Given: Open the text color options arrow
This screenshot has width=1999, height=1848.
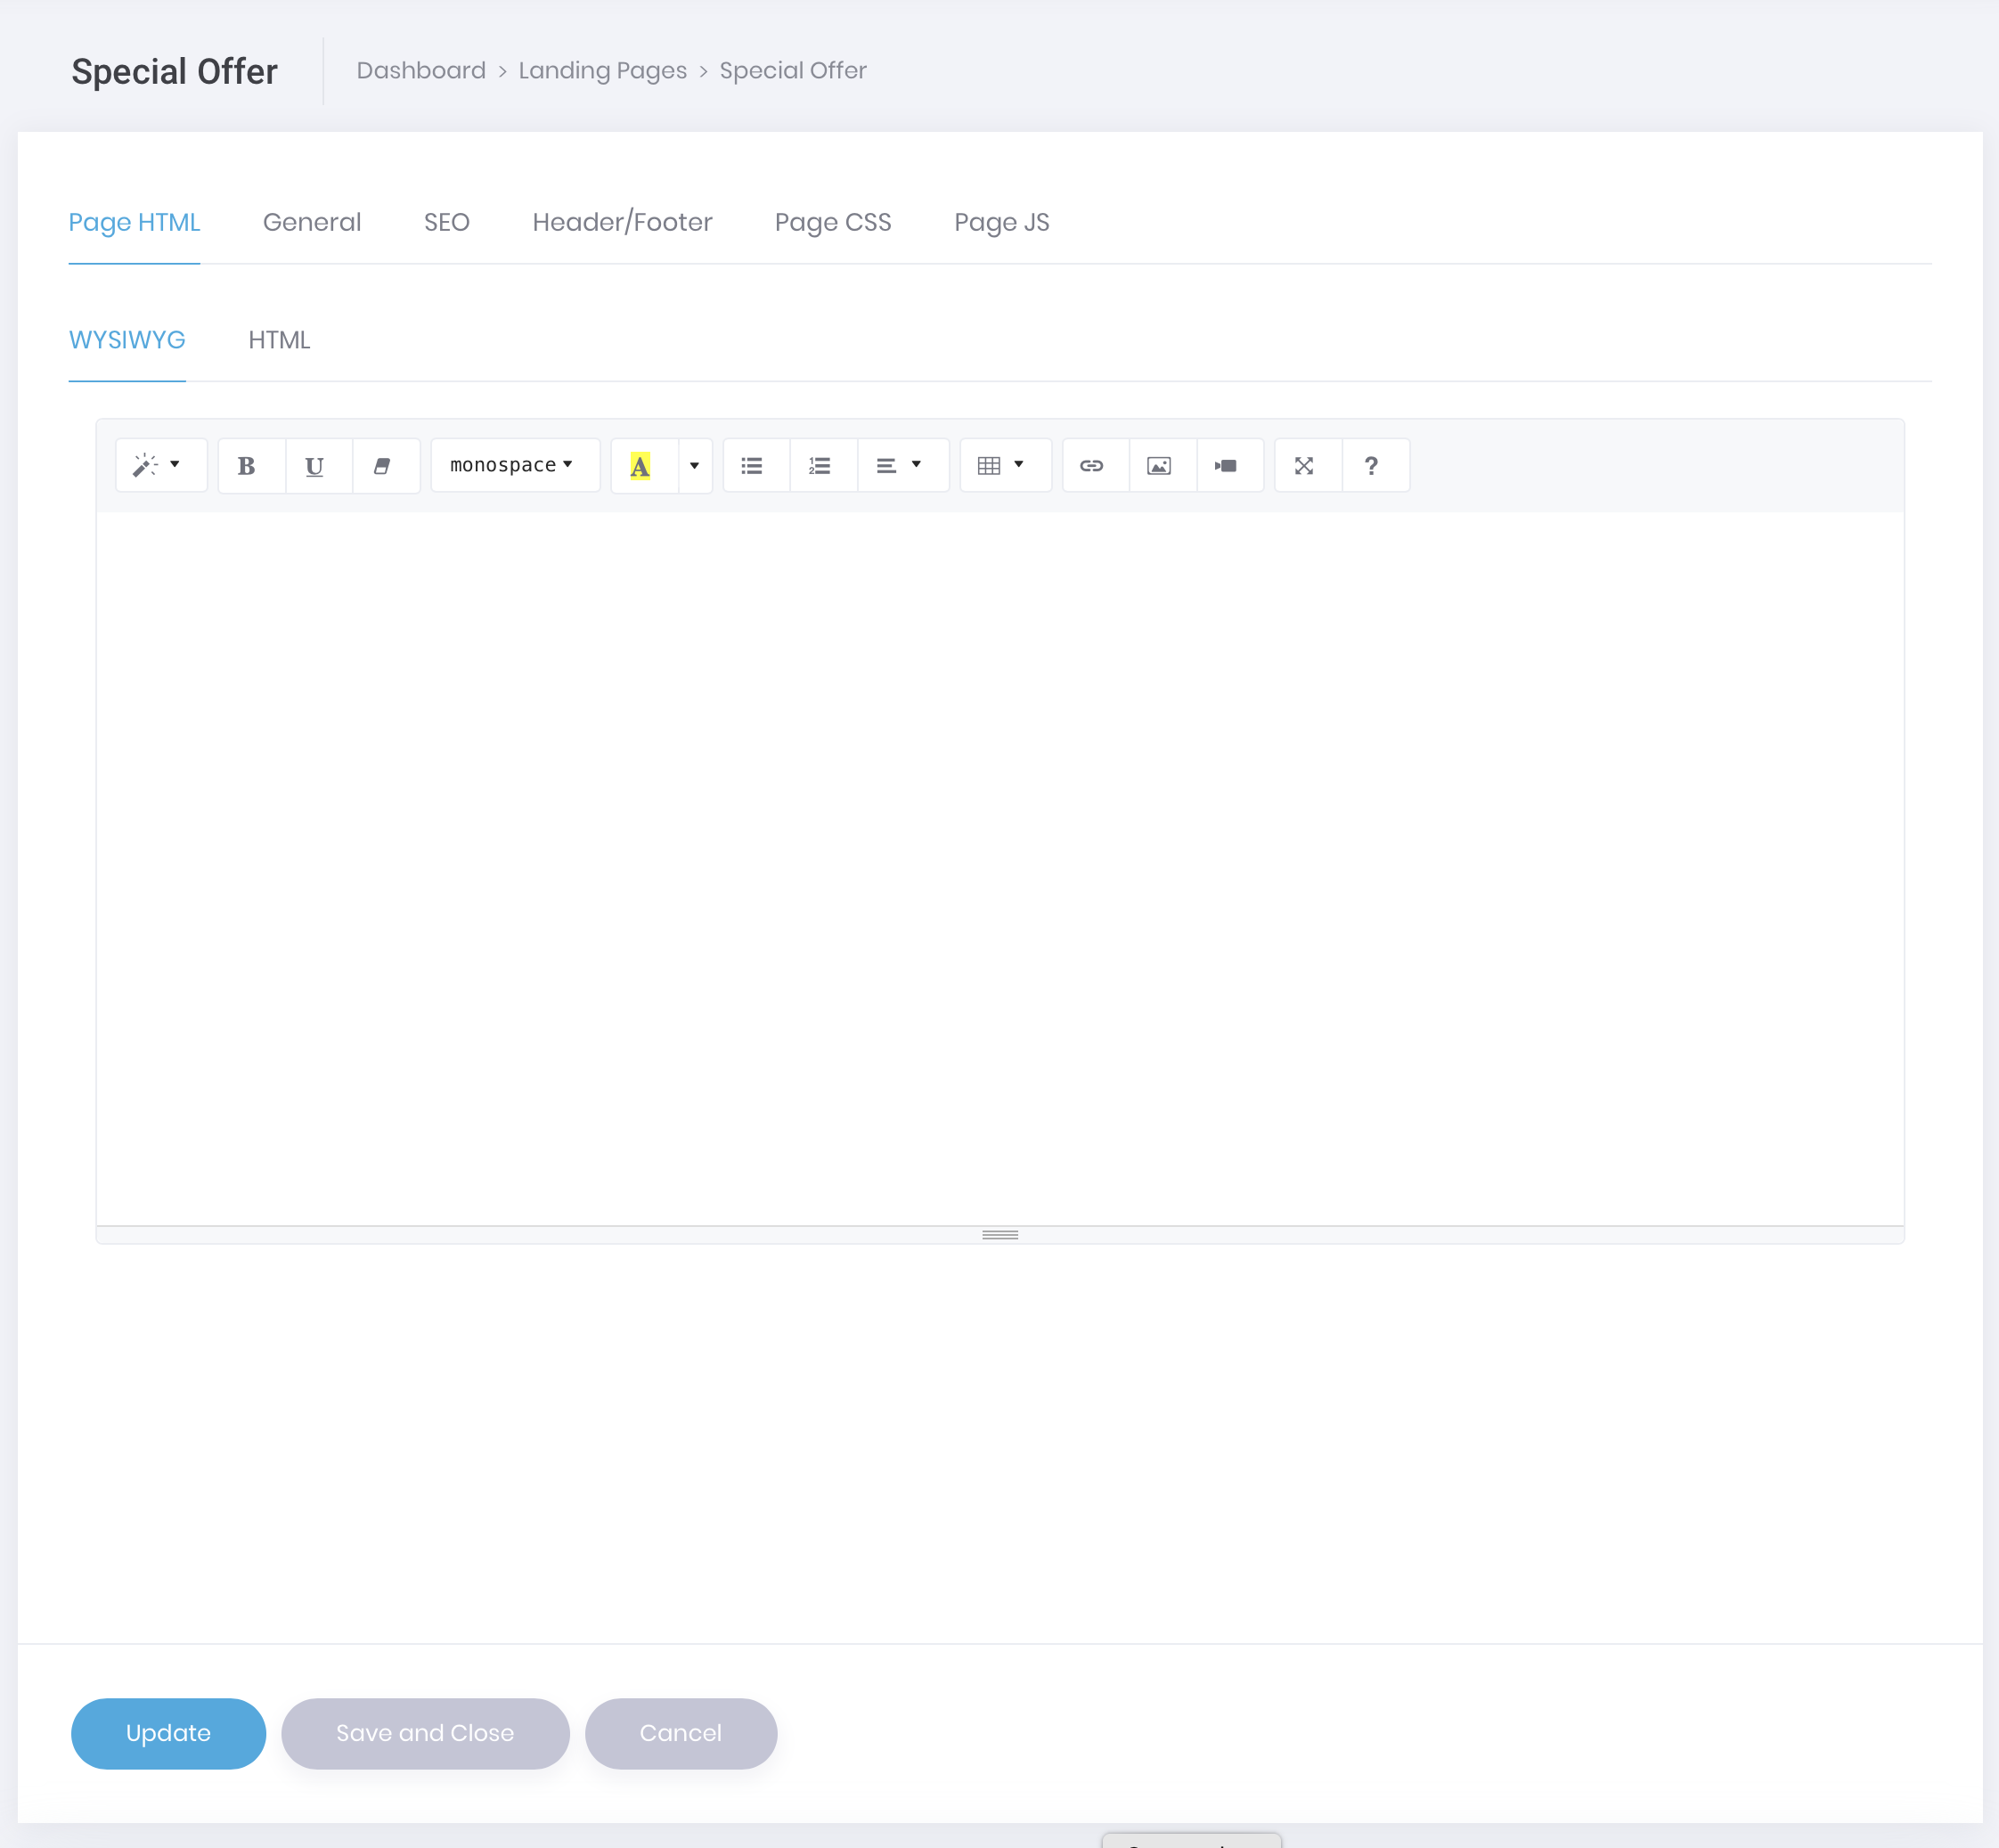Looking at the screenshot, I should click(x=695, y=465).
